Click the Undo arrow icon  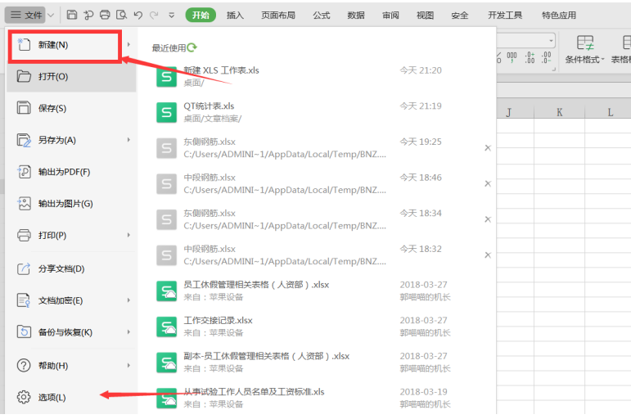[138, 16]
